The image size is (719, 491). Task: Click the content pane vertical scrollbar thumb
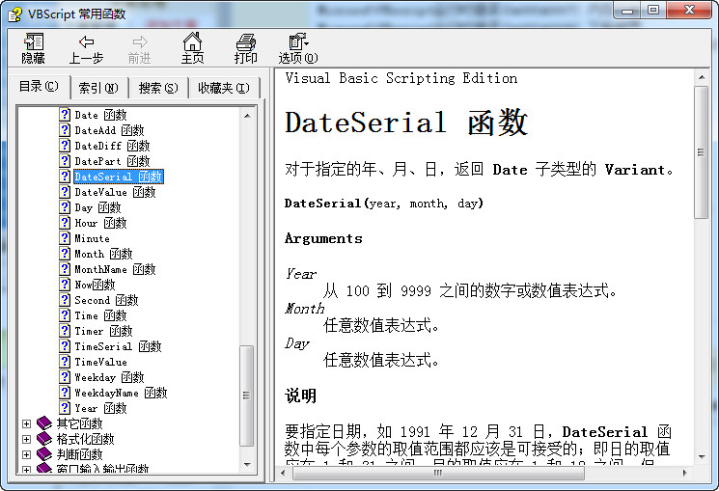701,152
